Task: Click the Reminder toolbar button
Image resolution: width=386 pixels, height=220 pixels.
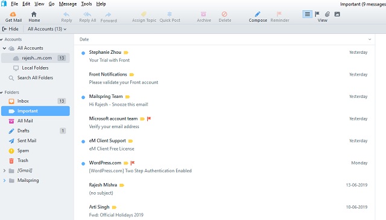Action: 280,17
